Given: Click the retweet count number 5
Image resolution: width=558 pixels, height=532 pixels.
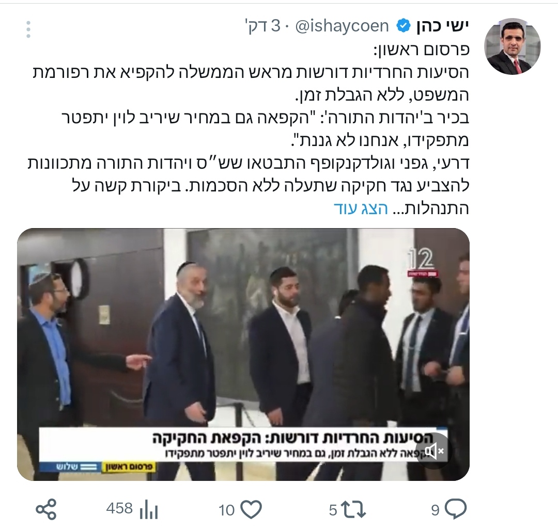Looking at the screenshot, I should click(333, 510).
